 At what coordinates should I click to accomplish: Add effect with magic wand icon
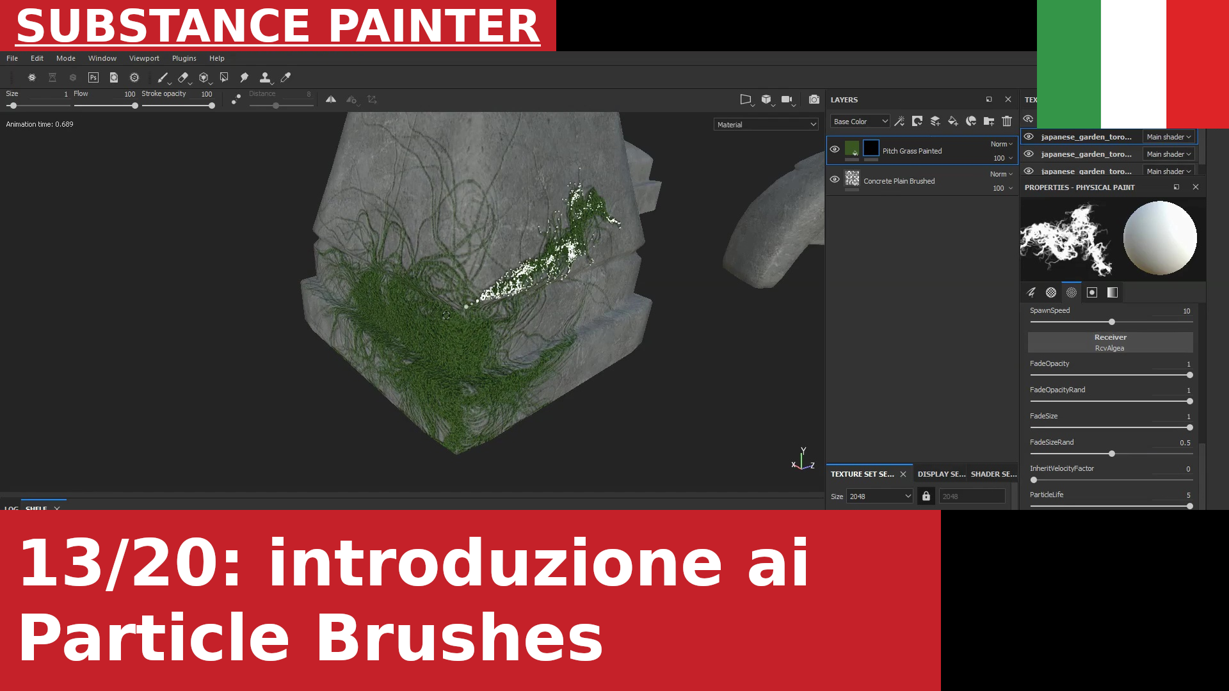(899, 121)
